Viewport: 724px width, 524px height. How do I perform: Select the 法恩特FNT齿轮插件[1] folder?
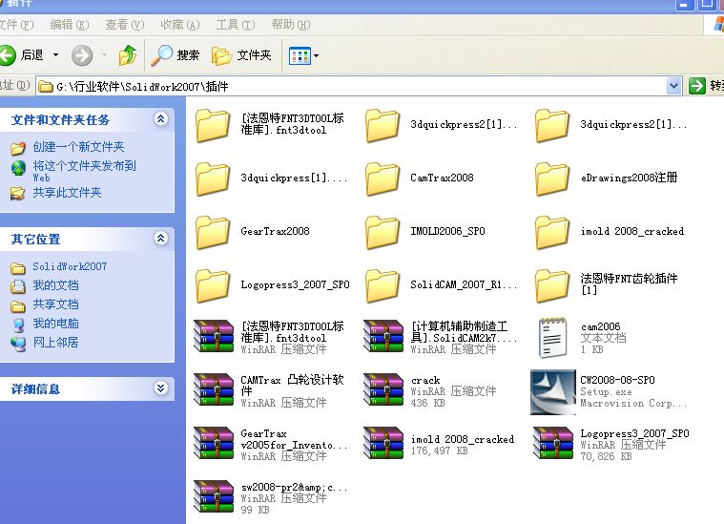coord(552,286)
